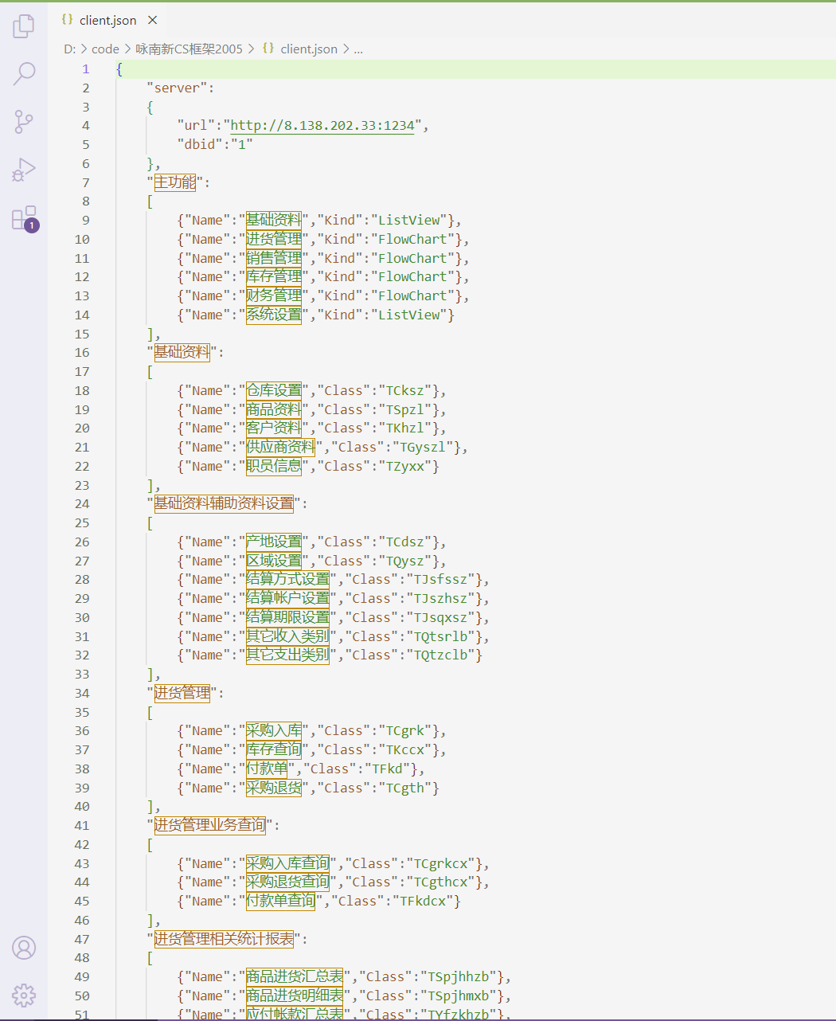Screen dimensions: 836x1021
Task: Click the "TSpjhmxb" class value
Action: (x=459, y=996)
